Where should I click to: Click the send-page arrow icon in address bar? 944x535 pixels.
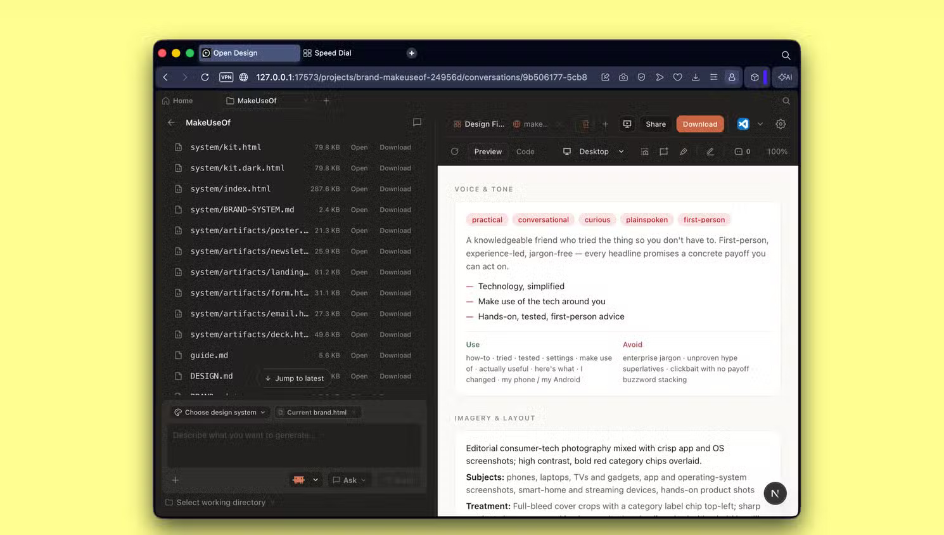click(x=660, y=77)
